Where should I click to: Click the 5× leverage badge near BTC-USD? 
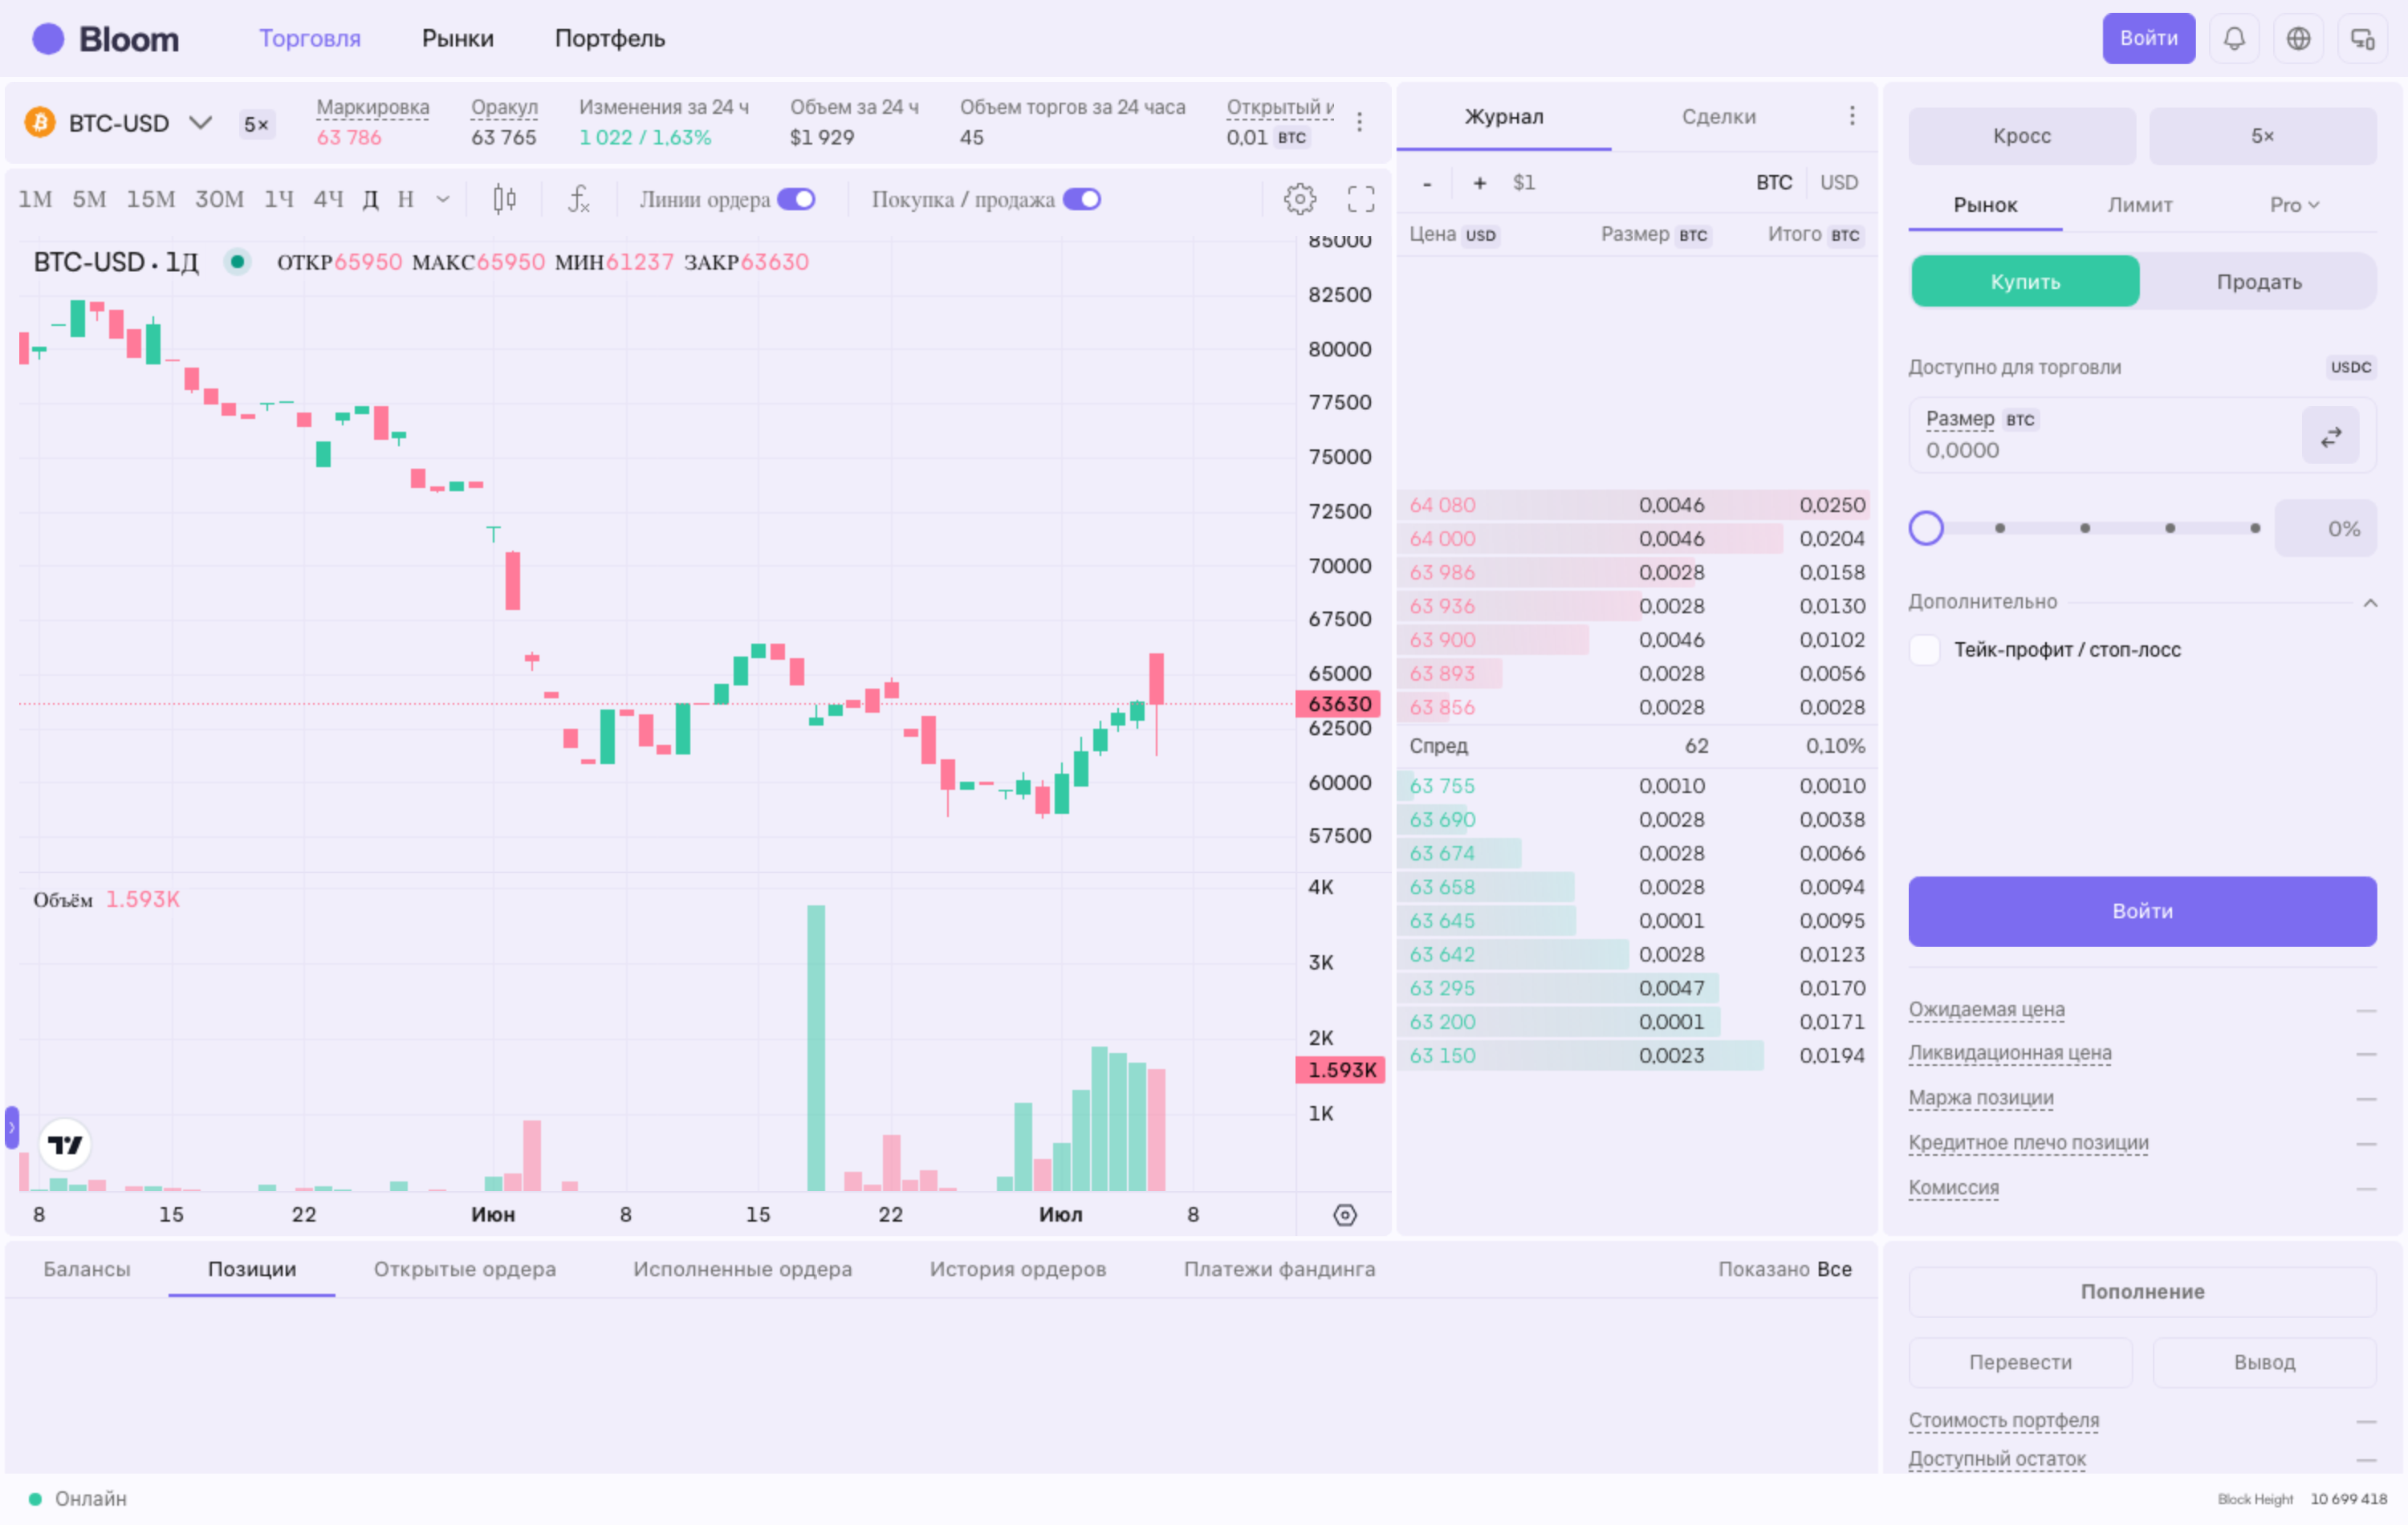(257, 124)
